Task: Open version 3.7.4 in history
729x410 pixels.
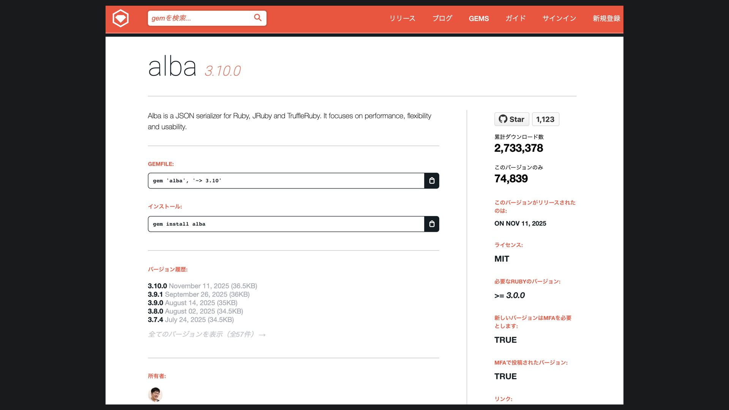Action: click(x=155, y=320)
